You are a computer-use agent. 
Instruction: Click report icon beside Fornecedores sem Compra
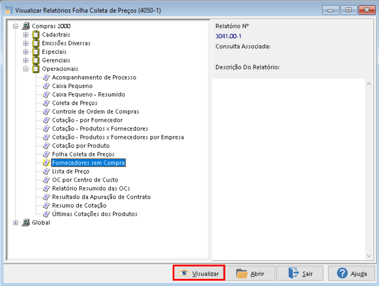coord(46,163)
